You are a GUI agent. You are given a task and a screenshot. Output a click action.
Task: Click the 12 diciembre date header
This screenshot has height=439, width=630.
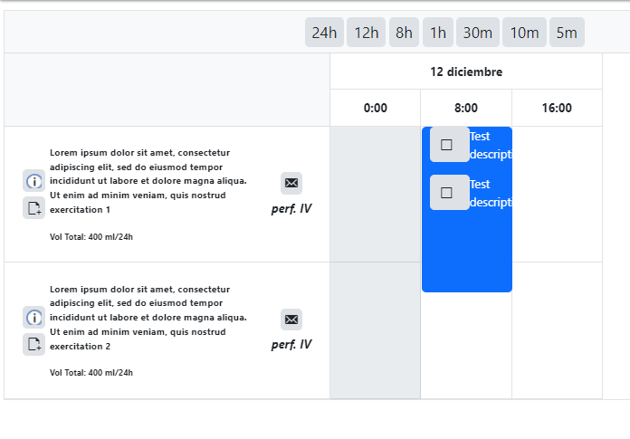466,72
